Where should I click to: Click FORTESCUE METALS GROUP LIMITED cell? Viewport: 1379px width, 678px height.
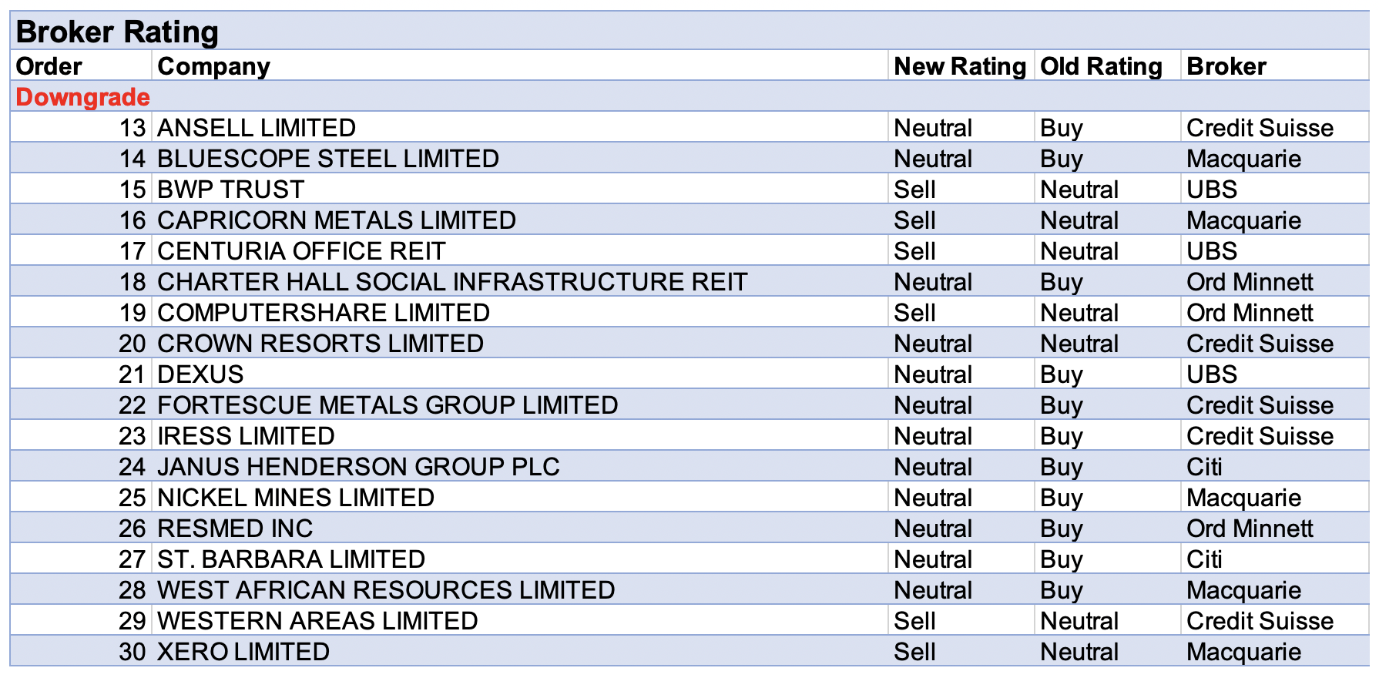(x=387, y=405)
